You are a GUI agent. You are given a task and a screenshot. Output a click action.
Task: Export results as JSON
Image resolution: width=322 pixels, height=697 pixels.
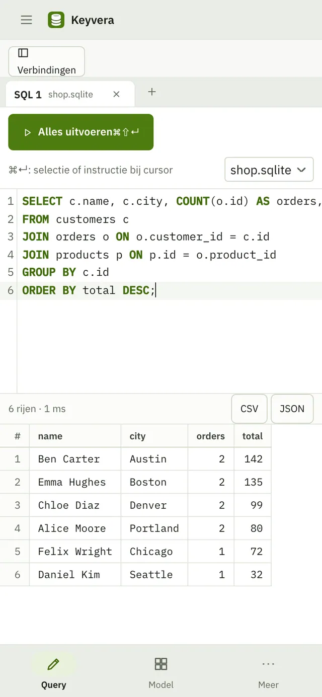pyautogui.click(x=292, y=409)
